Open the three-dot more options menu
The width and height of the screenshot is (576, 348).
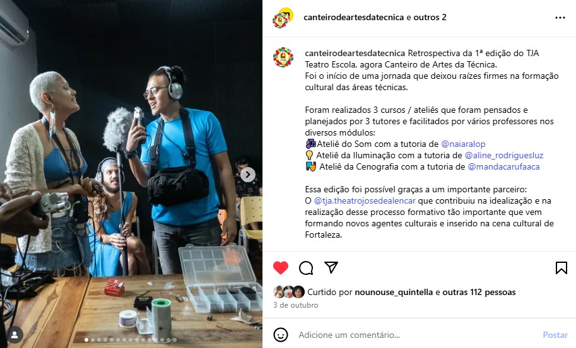[x=560, y=18]
